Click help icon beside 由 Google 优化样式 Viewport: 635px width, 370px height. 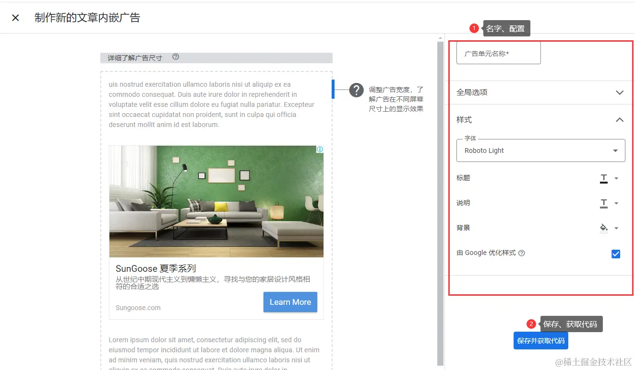[x=522, y=253]
